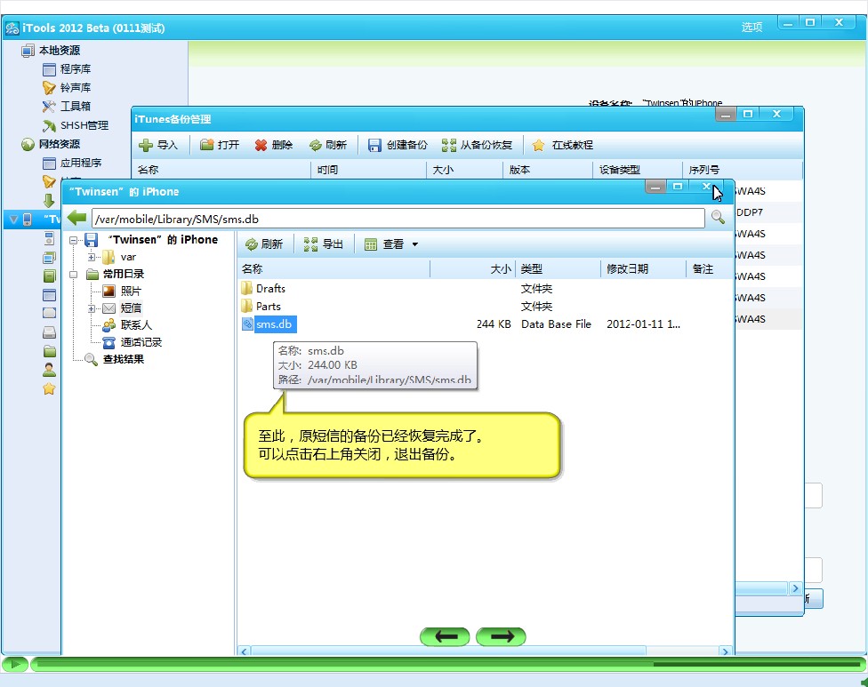Click 导入 in iTunes backup manager

pos(158,145)
